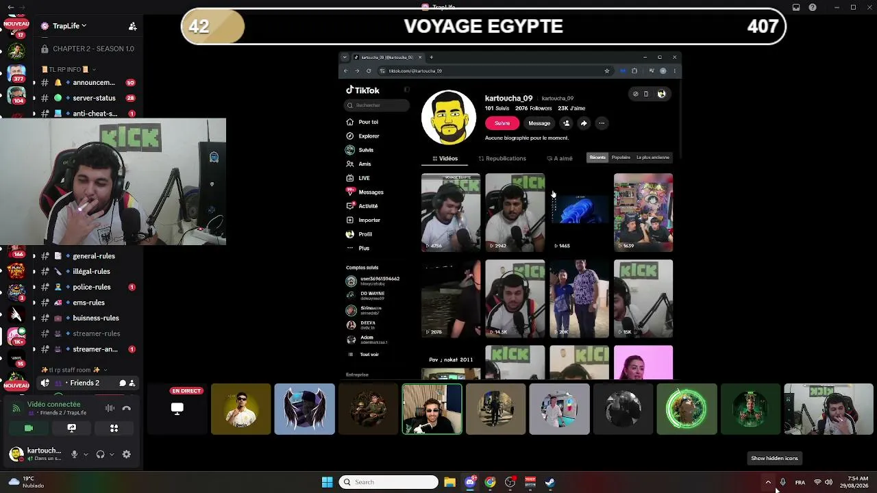Open the browser tab search dropdown

(345, 57)
